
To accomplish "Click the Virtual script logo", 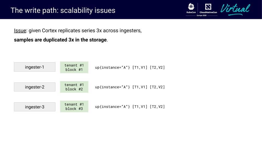I will click(x=235, y=10).
